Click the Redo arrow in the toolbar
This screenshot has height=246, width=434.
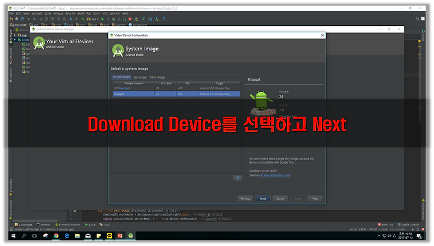(x=34, y=19)
